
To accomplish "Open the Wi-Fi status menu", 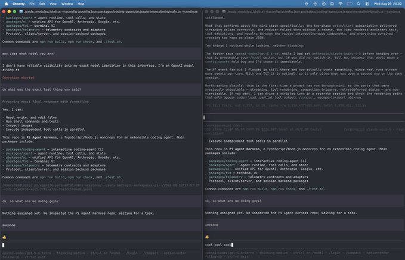I will (341, 4).
